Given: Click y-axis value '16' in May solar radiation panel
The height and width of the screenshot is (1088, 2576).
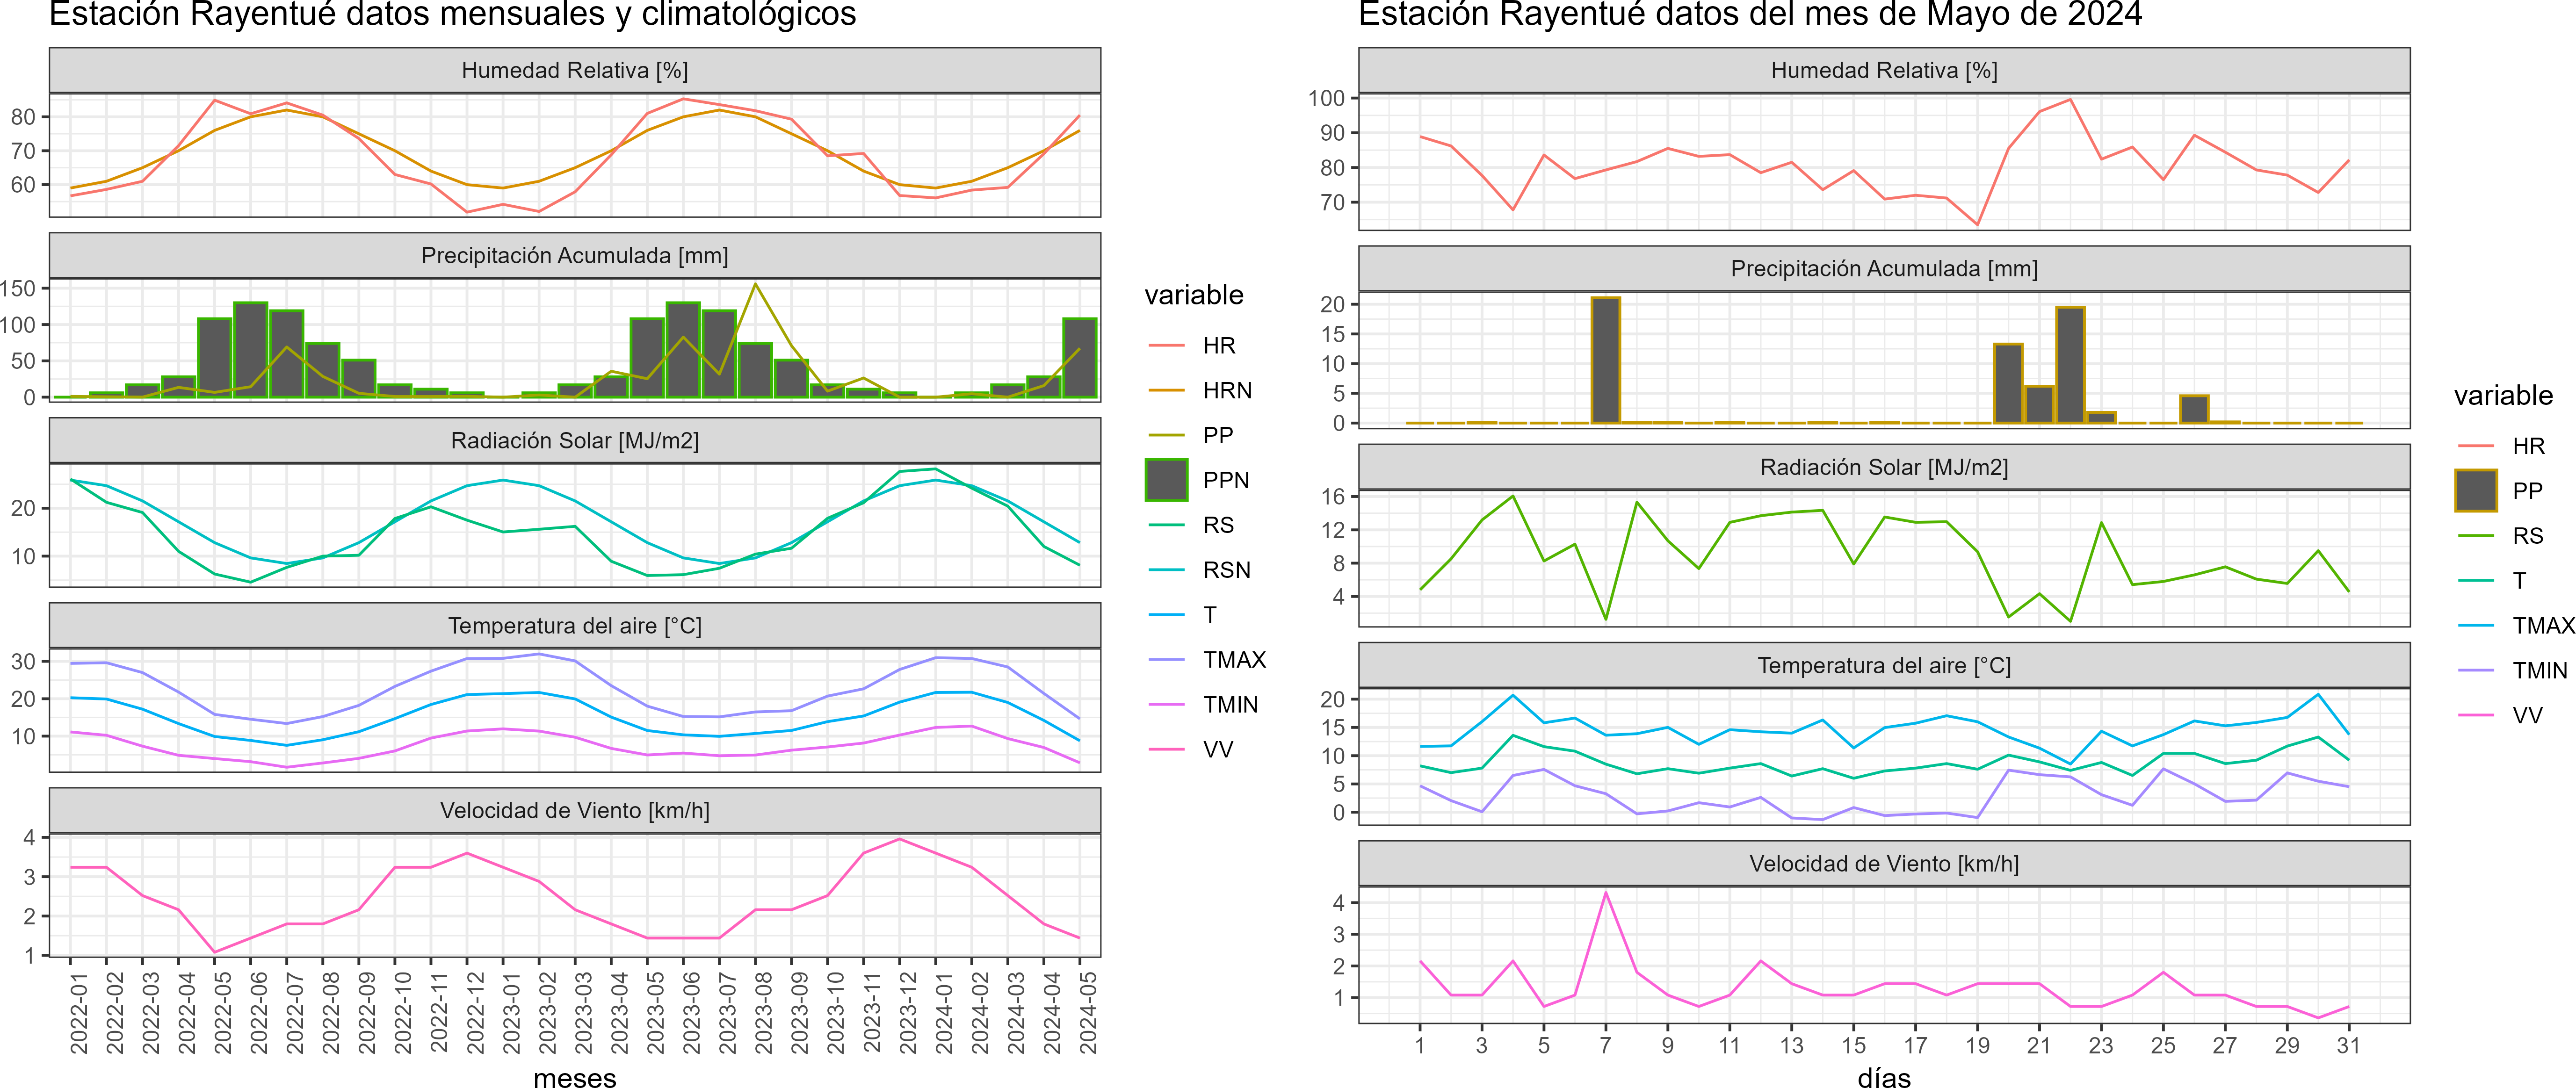Looking at the screenshot, I should click(1333, 496).
